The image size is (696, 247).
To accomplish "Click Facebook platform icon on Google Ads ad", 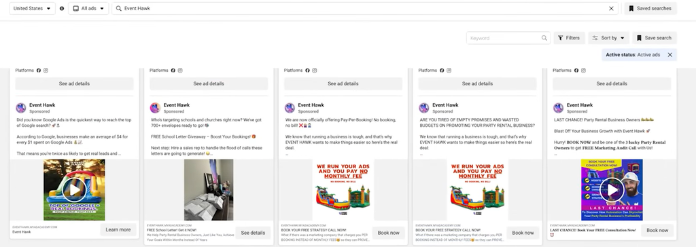I will pos(39,71).
